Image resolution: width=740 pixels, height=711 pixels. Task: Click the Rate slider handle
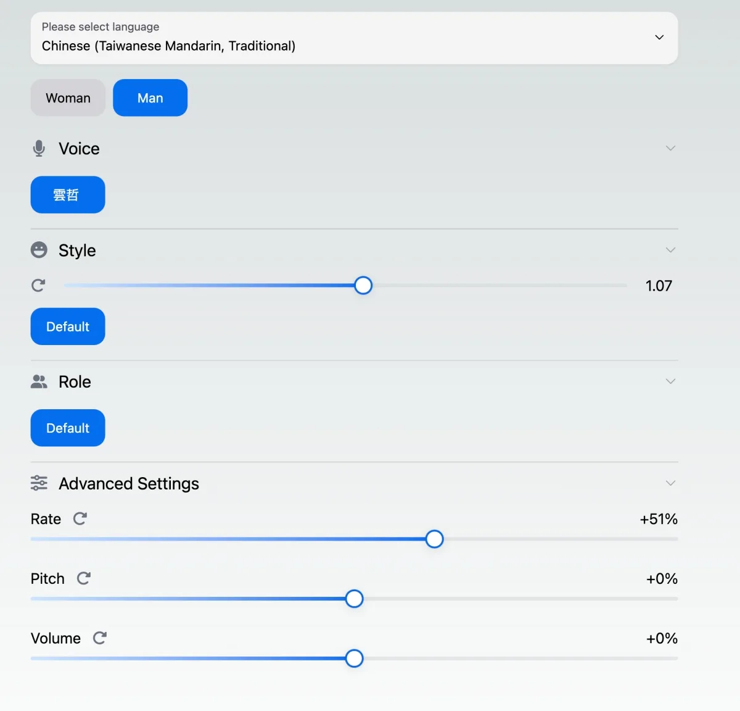(x=434, y=539)
